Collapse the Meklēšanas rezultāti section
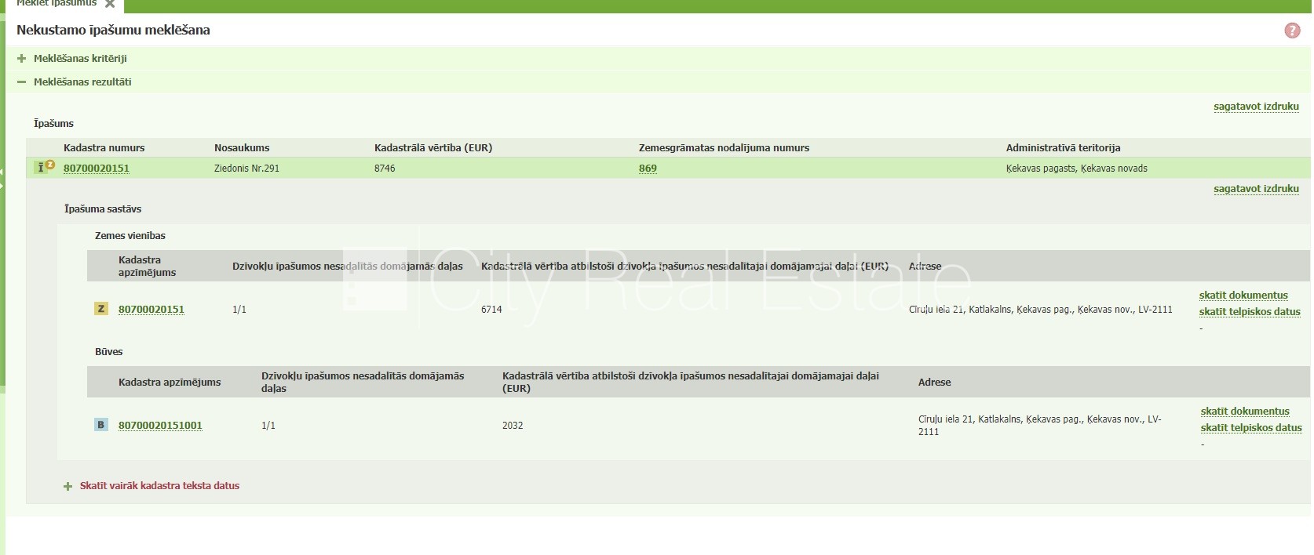 [x=22, y=82]
